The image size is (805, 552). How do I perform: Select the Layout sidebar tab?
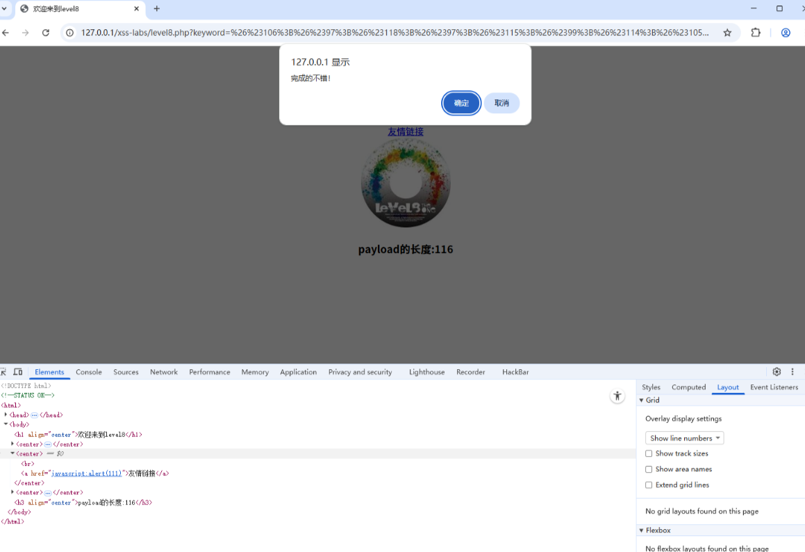coord(727,387)
